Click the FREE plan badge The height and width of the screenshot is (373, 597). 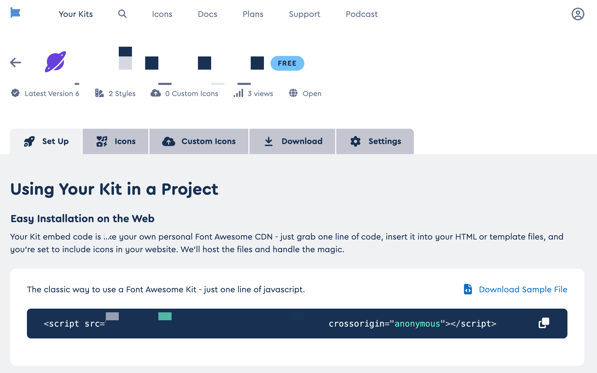click(x=287, y=63)
